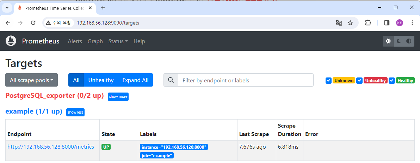Open Chrome three-dot menu

coord(412,23)
